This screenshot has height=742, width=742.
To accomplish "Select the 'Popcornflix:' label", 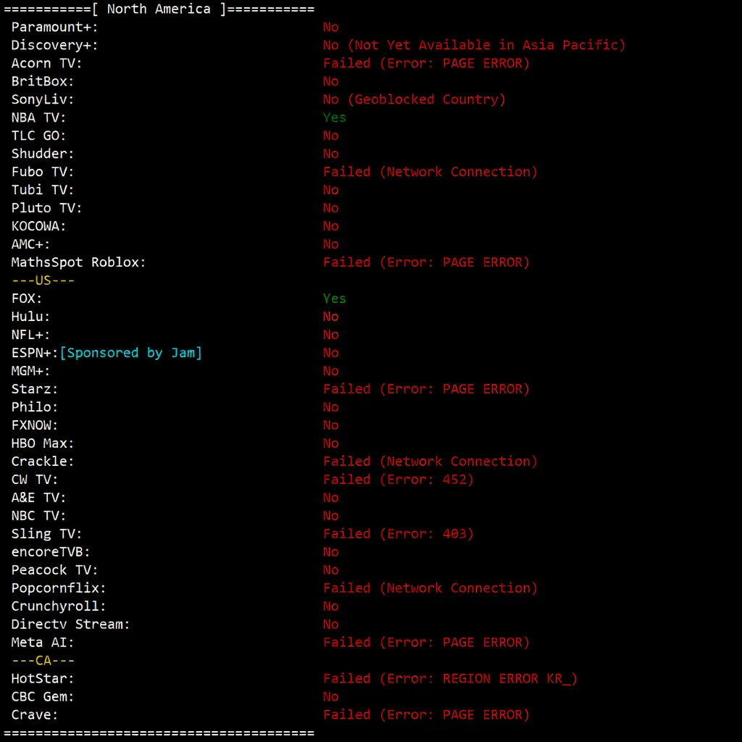I will tap(59, 588).
